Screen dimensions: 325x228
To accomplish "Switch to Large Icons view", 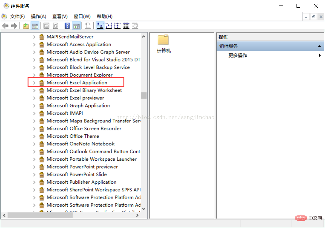I will [x=100, y=26].
